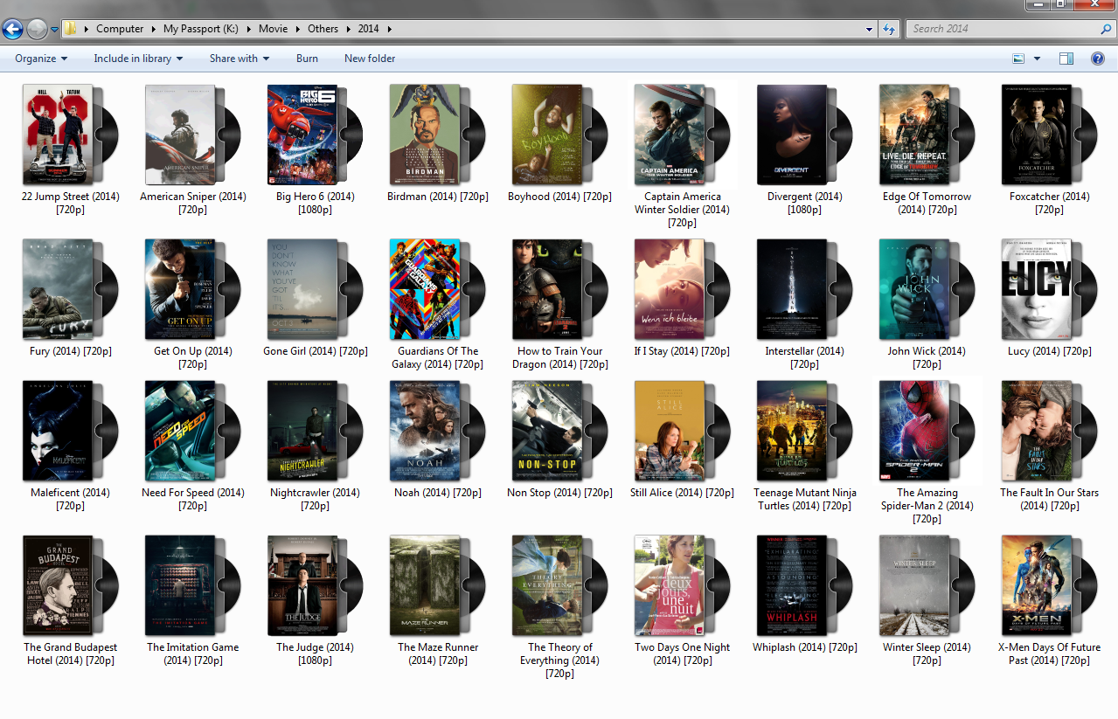This screenshot has width=1118, height=719.
Task: Click the Back navigation arrow button
Action: pos(12,29)
